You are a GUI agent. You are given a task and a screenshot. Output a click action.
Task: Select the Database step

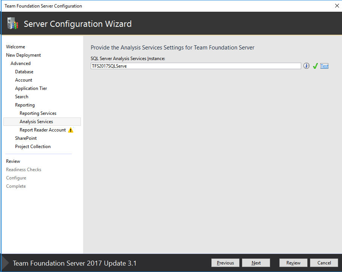(x=24, y=71)
